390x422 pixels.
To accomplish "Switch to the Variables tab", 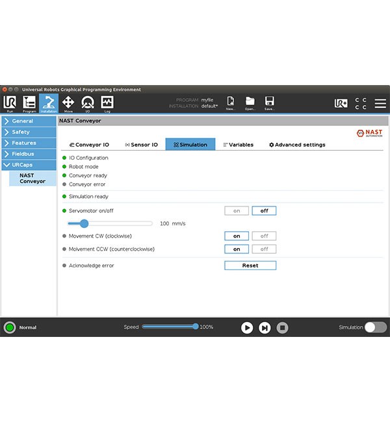I will 239,145.
